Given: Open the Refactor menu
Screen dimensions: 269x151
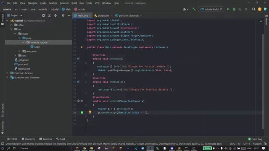Looking at the screenshot, I should click(64, 3).
